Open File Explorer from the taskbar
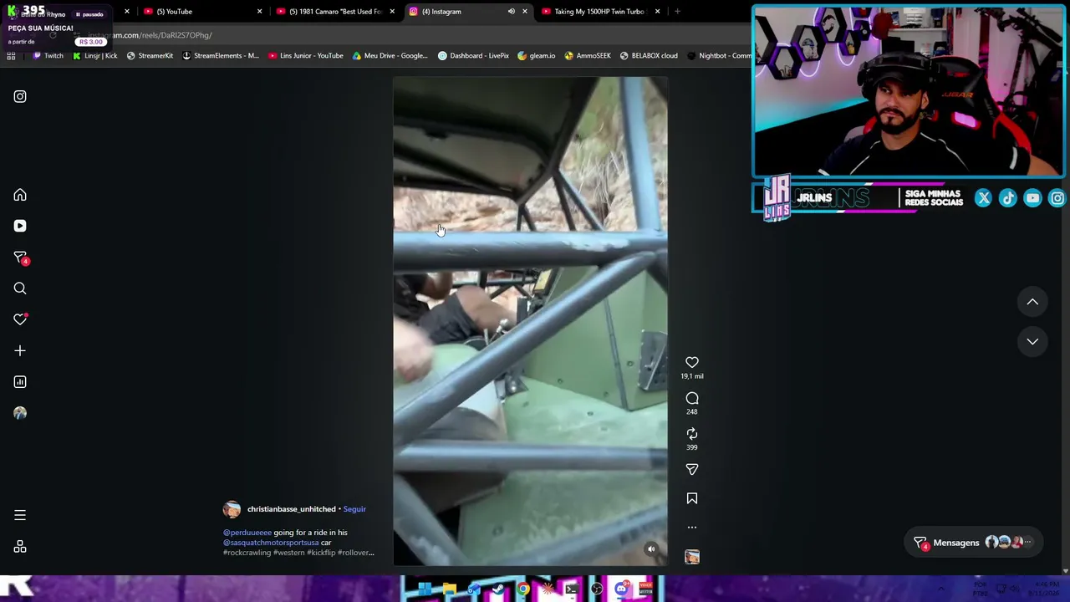This screenshot has width=1070, height=602. (449, 589)
